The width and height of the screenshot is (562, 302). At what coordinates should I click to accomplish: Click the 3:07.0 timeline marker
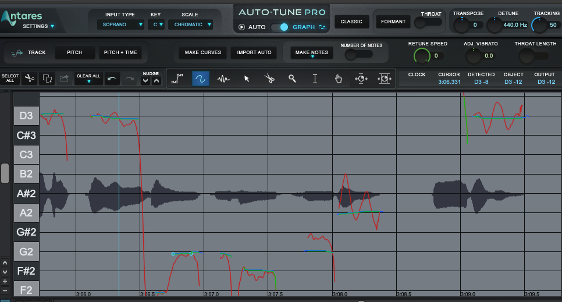click(x=211, y=294)
